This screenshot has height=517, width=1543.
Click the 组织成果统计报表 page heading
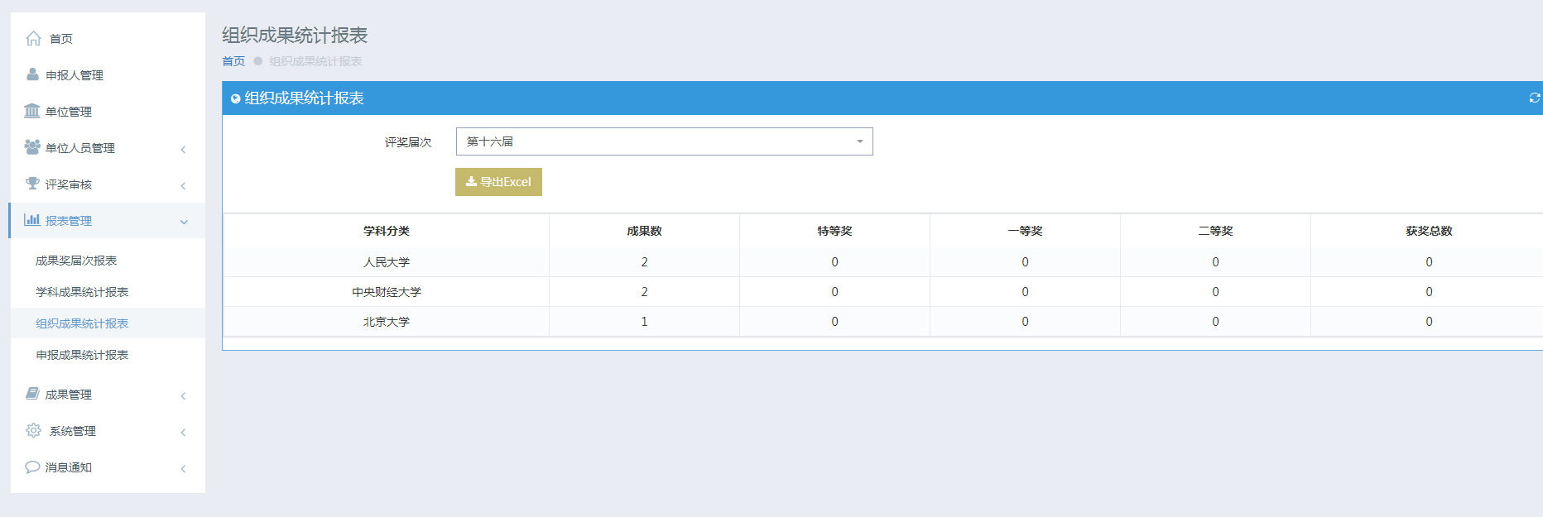[x=295, y=35]
